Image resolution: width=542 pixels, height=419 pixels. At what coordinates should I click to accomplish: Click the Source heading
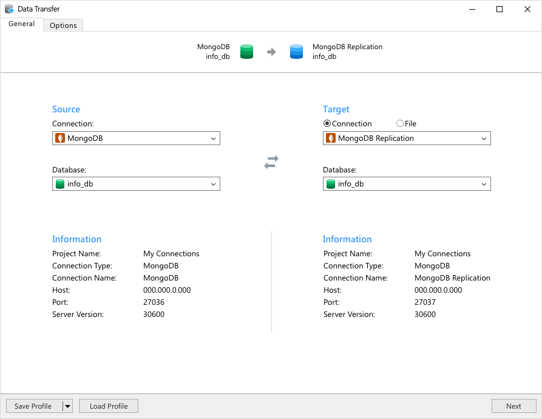pos(66,109)
